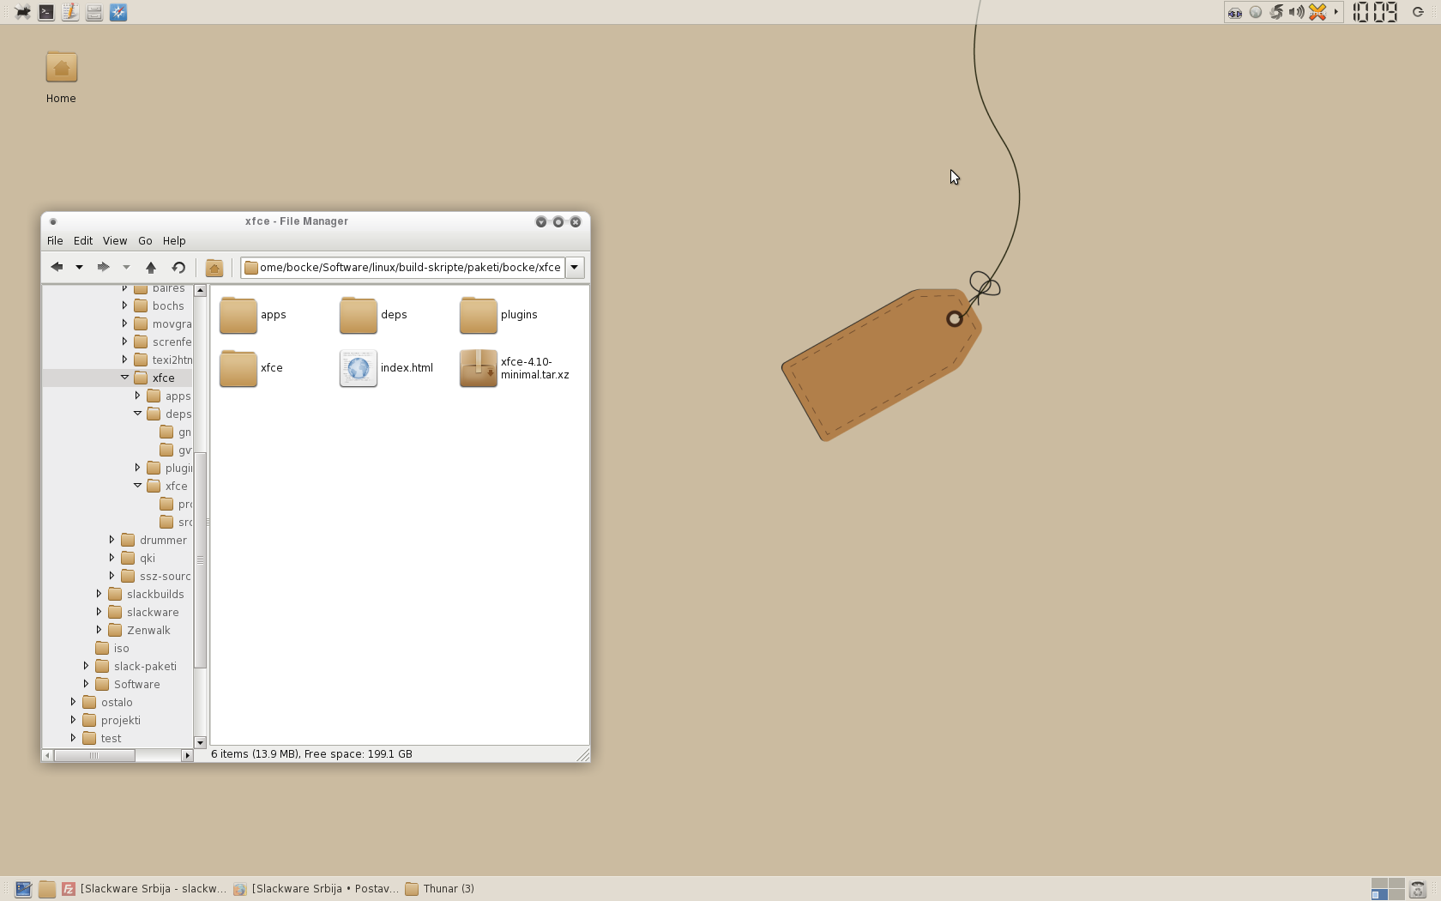
Task: Expand the drummer folder in tree
Action: tap(112, 540)
